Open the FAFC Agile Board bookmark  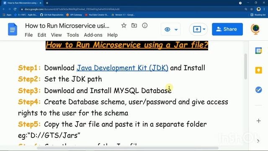[26, 15]
